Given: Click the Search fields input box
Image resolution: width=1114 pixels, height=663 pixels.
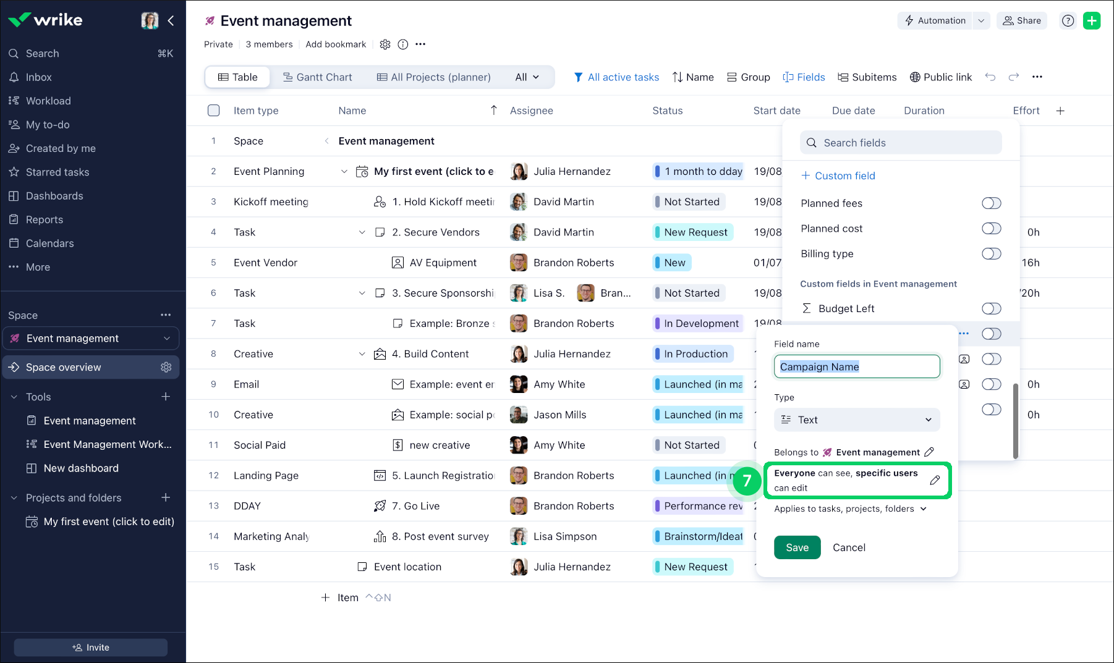Looking at the screenshot, I should (901, 143).
